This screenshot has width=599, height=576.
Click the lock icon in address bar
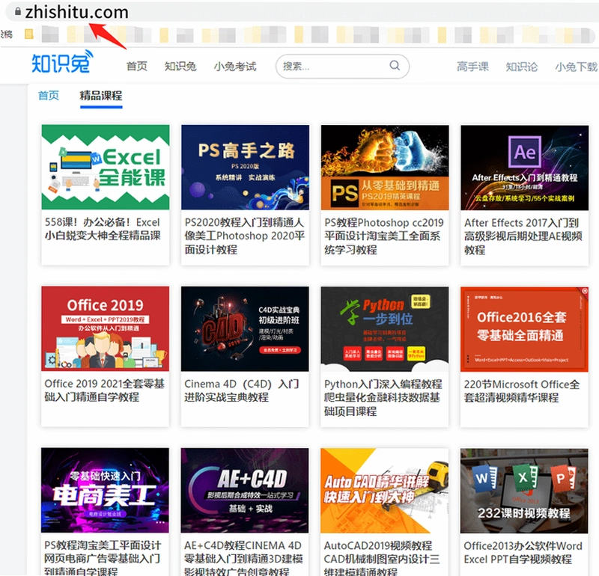pyautogui.click(x=17, y=12)
